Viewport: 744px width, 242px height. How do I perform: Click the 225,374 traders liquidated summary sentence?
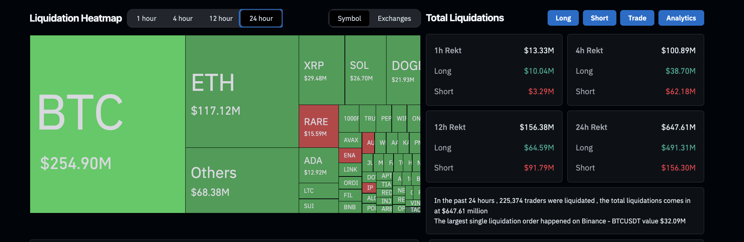(562, 206)
